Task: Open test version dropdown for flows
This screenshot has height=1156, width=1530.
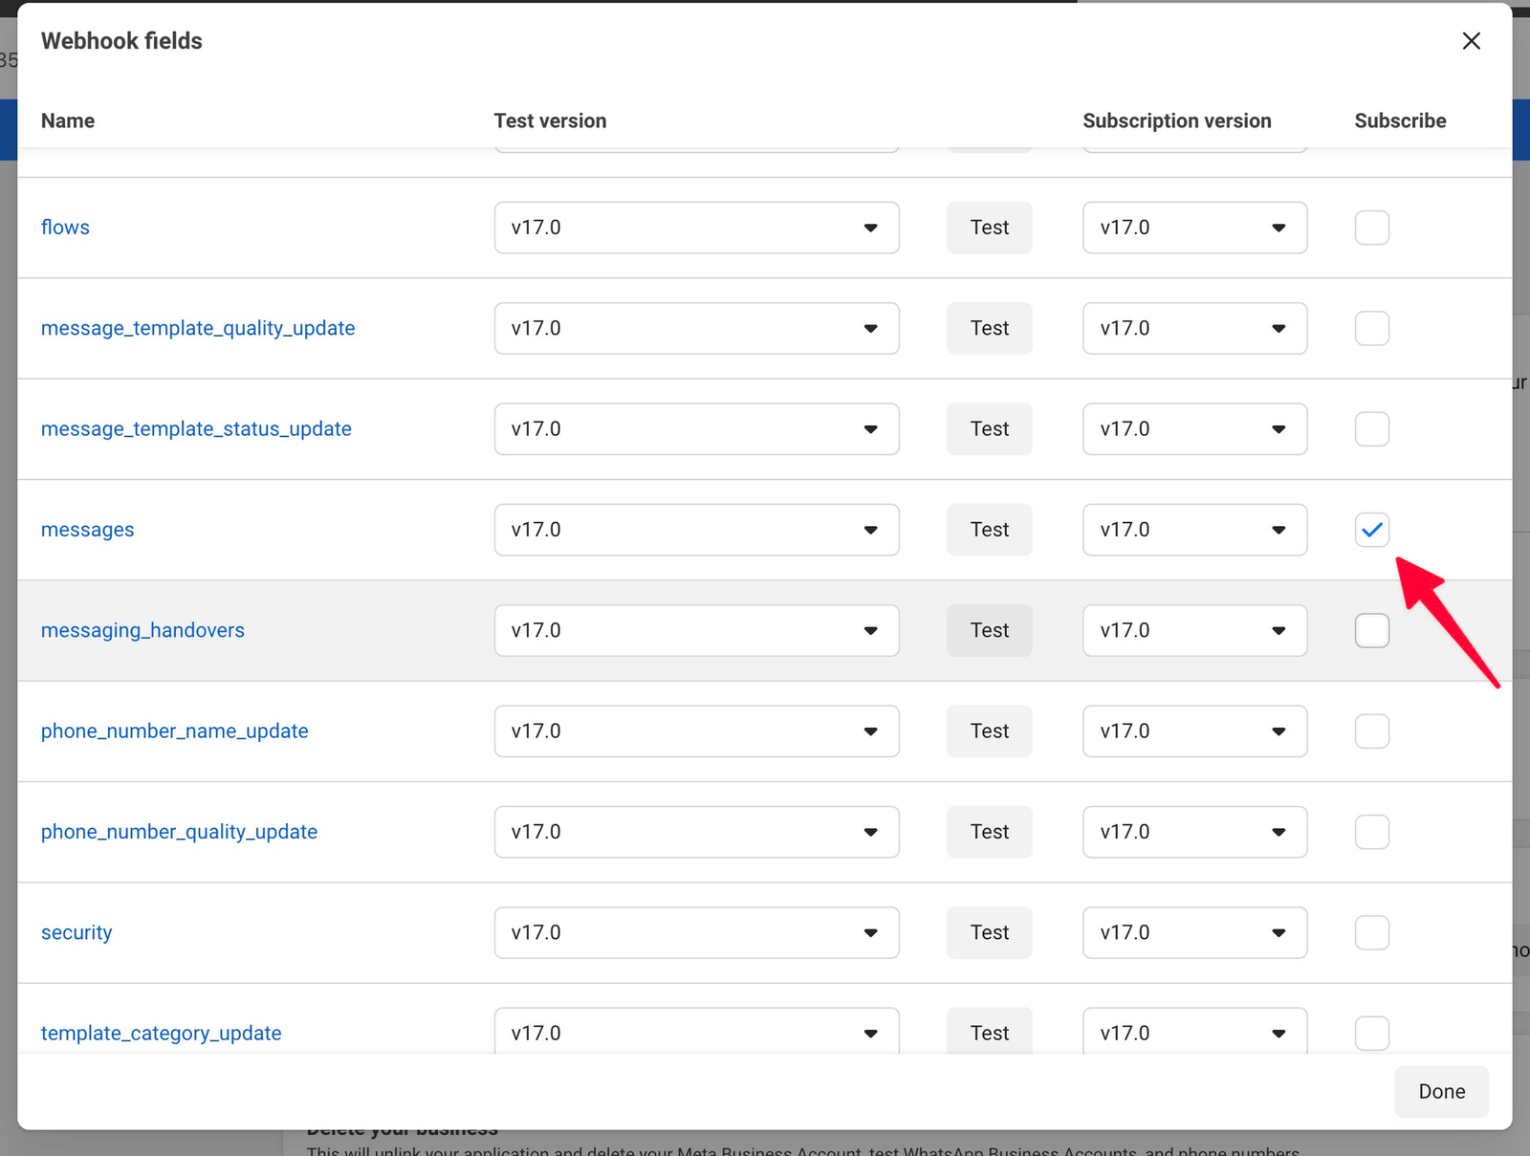Action: click(x=696, y=228)
